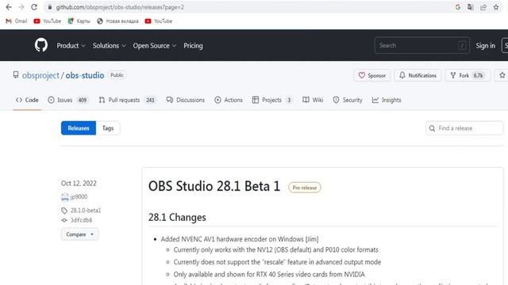Image resolution: width=508 pixels, height=285 pixels.
Task: Click the Sponsor button
Action: click(x=372, y=75)
